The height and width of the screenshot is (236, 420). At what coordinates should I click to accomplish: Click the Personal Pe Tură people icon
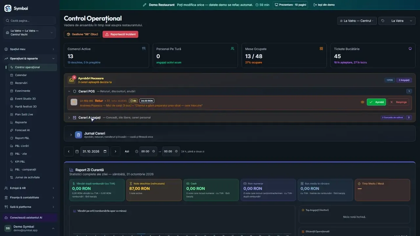[x=232, y=49]
